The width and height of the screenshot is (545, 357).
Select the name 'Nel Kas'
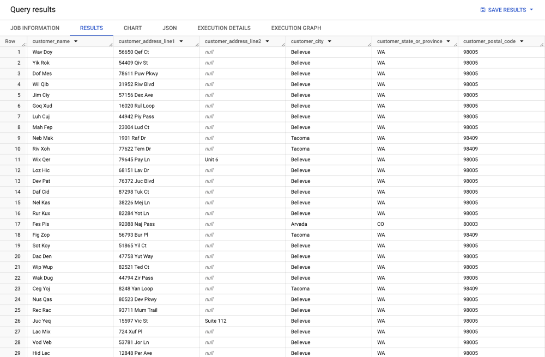[41, 202]
